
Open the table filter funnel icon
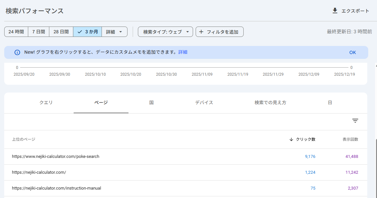click(x=355, y=120)
